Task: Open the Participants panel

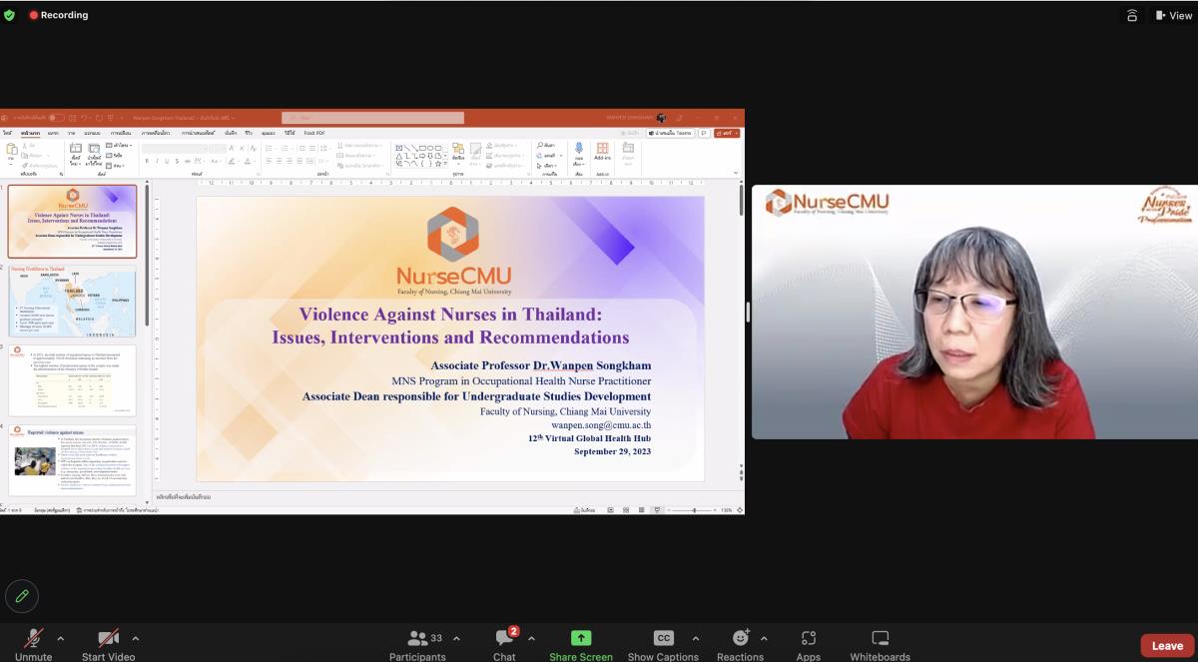Action: click(x=417, y=644)
